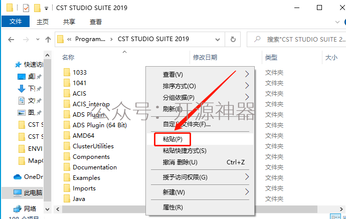Open the Pictures item in navigation pane

click(x=29, y=112)
